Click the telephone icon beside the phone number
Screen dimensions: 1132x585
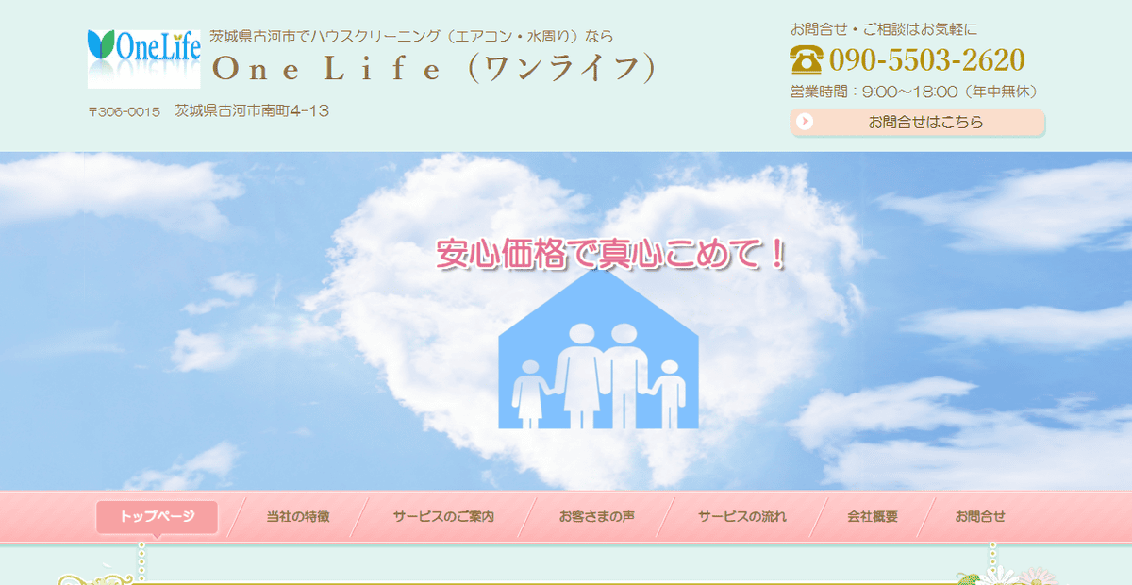point(807,60)
